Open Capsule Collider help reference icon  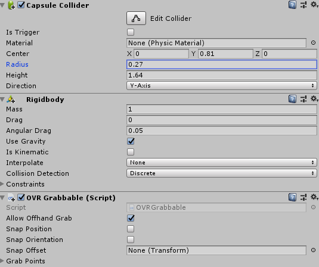coord(292,5)
